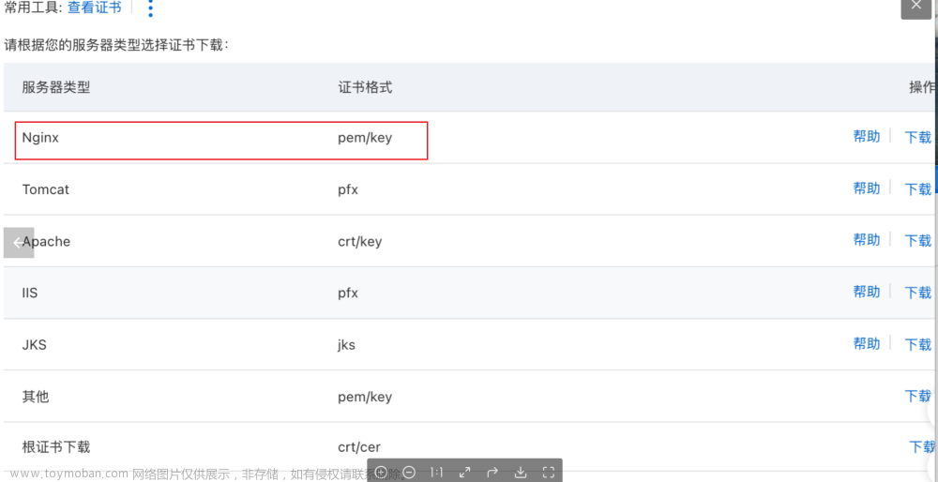Go to previous image with left arrow

(19, 243)
